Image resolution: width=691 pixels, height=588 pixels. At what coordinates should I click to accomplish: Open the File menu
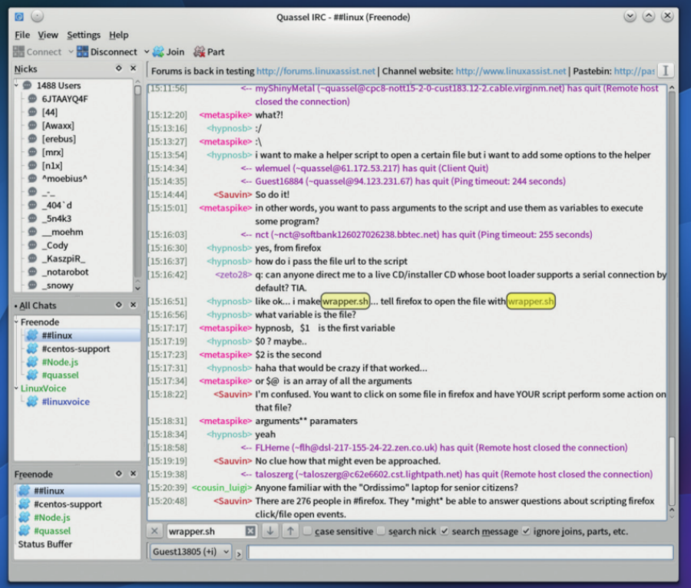(x=22, y=35)
